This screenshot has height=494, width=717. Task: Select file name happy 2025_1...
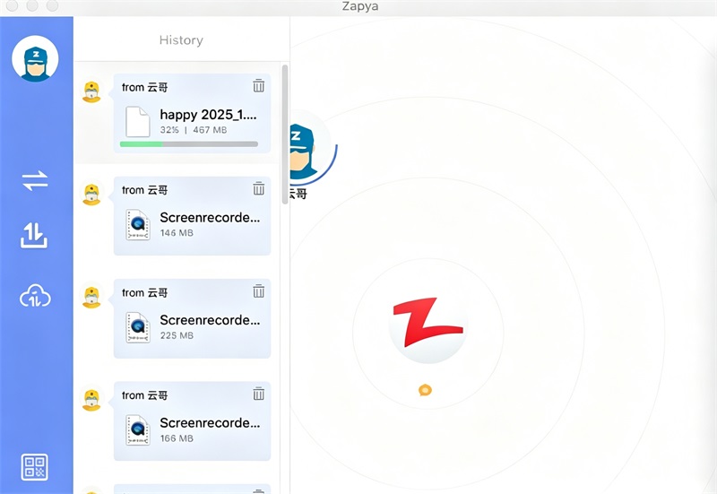click(208, 115)
